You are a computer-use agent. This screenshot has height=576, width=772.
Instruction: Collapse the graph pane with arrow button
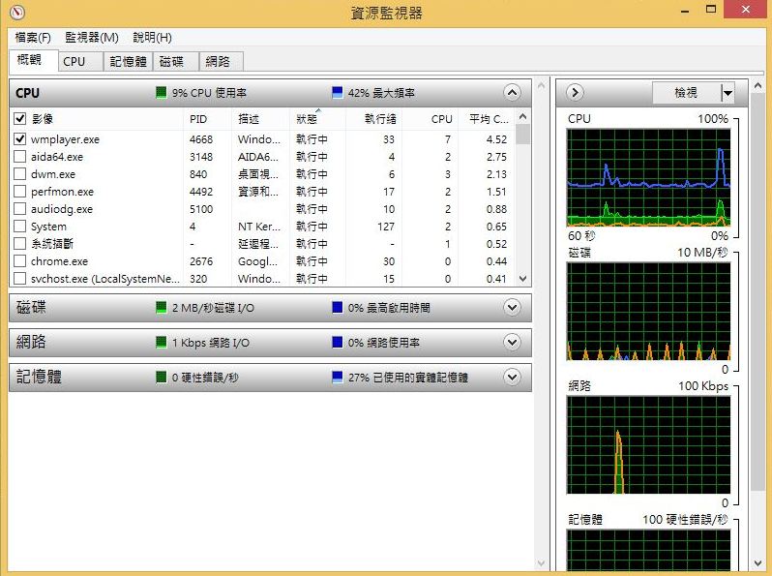[575, 93]
